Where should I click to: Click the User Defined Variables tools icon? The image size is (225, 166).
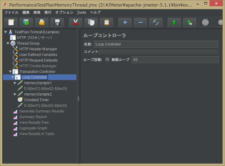pos(15,54)
